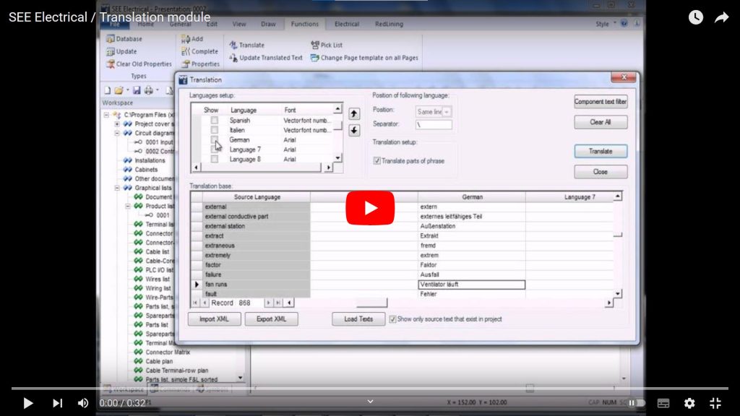
Task: Open the Draw ribbon tab
Action: [x=268, y=24]
